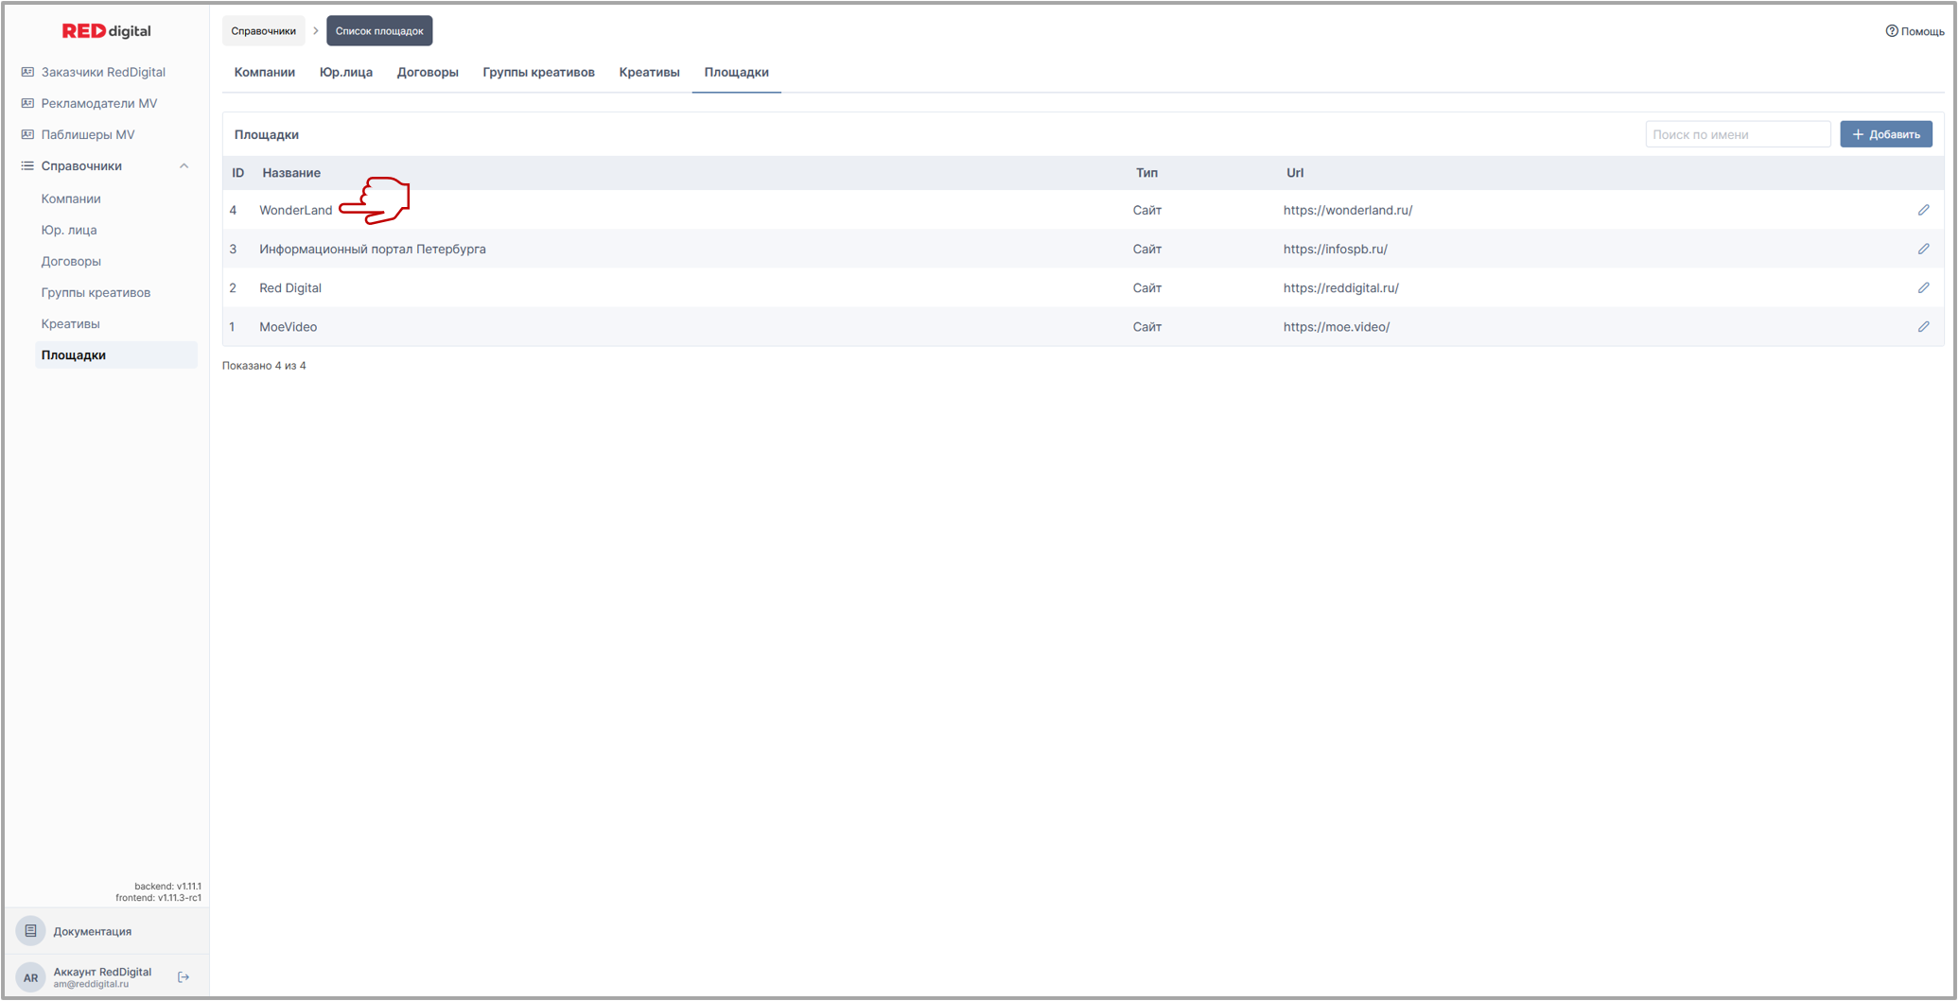
Task: Select the Группы креативов tab
Action: point(538,73)
